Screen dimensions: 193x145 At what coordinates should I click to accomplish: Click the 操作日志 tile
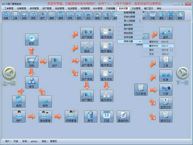coord(166,117)
